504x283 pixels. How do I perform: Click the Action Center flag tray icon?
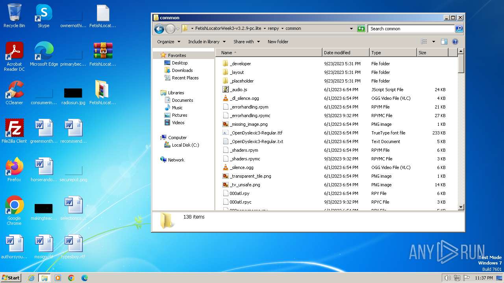[x=467, y=278]
